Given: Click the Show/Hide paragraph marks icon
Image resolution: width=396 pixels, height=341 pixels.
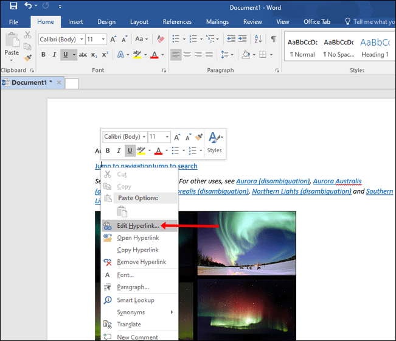Looking at the screenshot, I should pos(273,39).
